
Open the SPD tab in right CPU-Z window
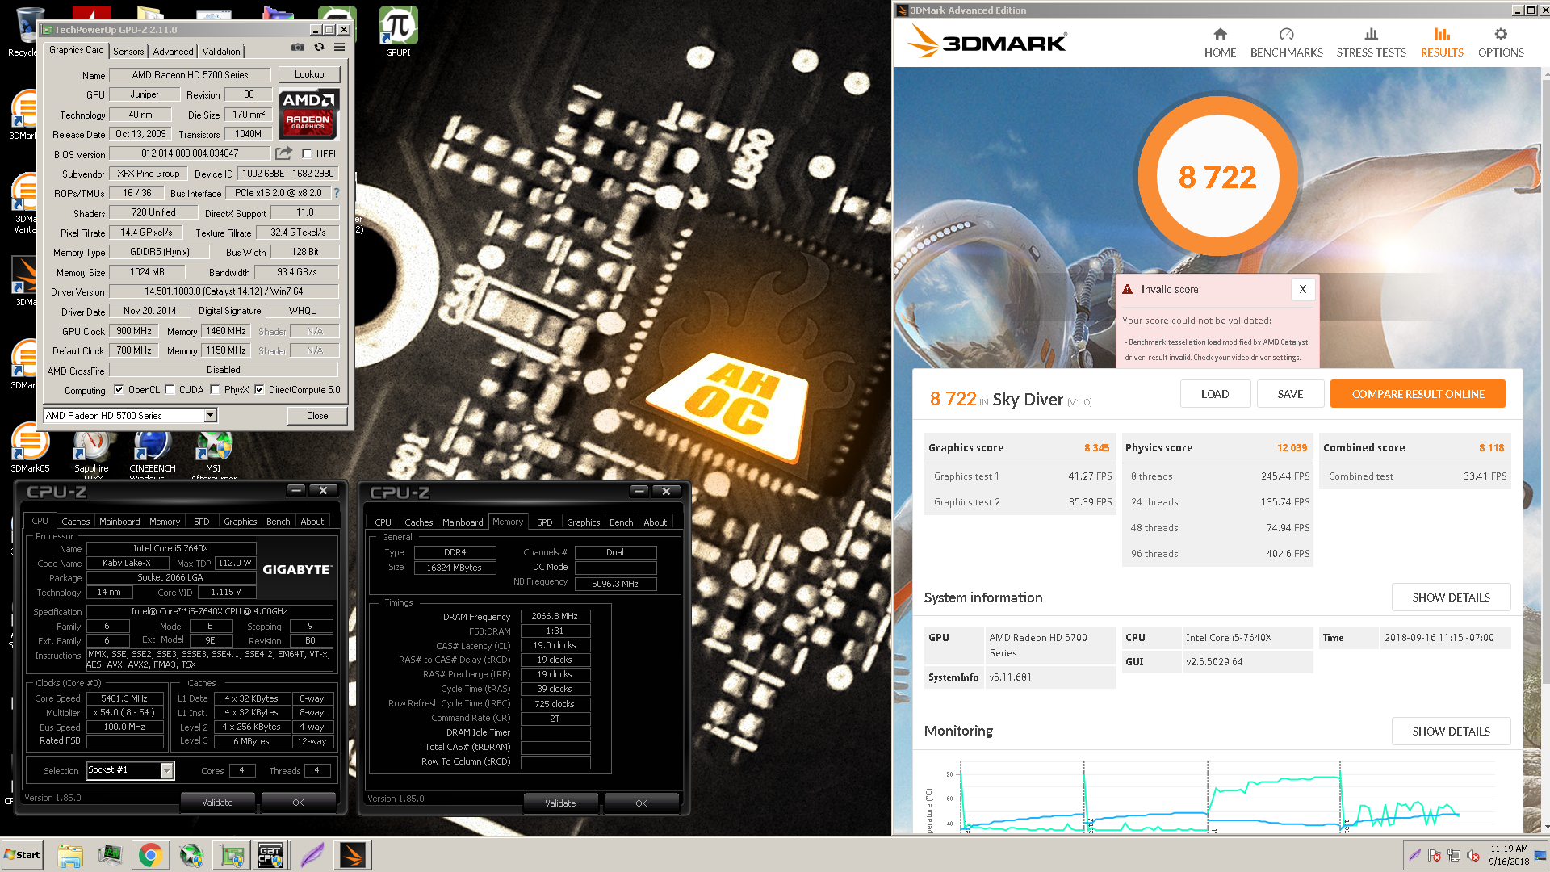tap(545, 522)
